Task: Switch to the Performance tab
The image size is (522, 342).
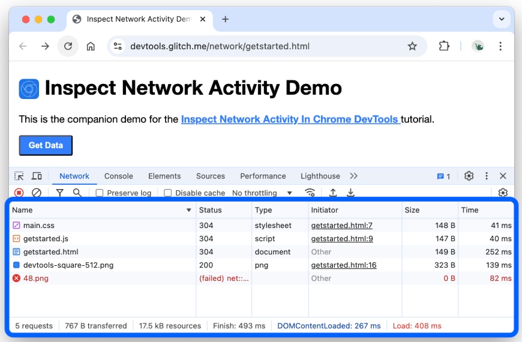Action: click(x=263, y=176)
